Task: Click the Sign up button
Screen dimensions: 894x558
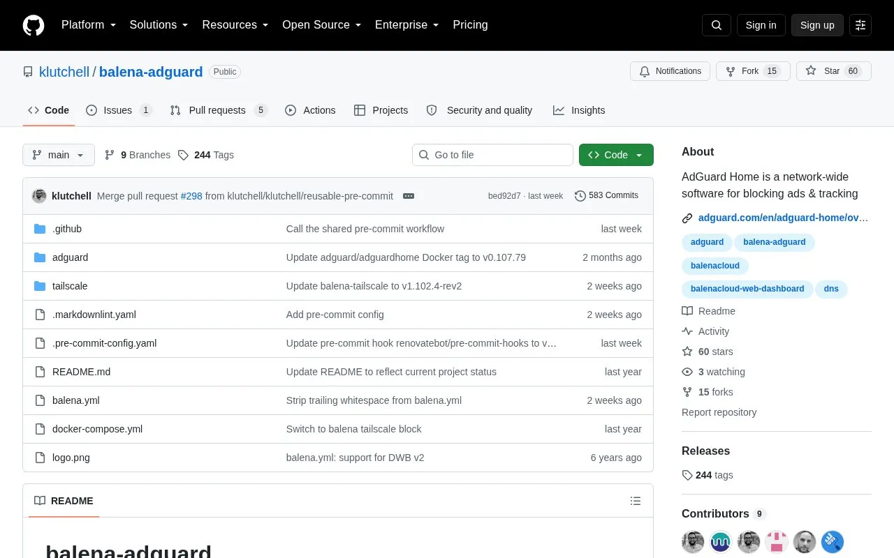Action: point(817,25)
